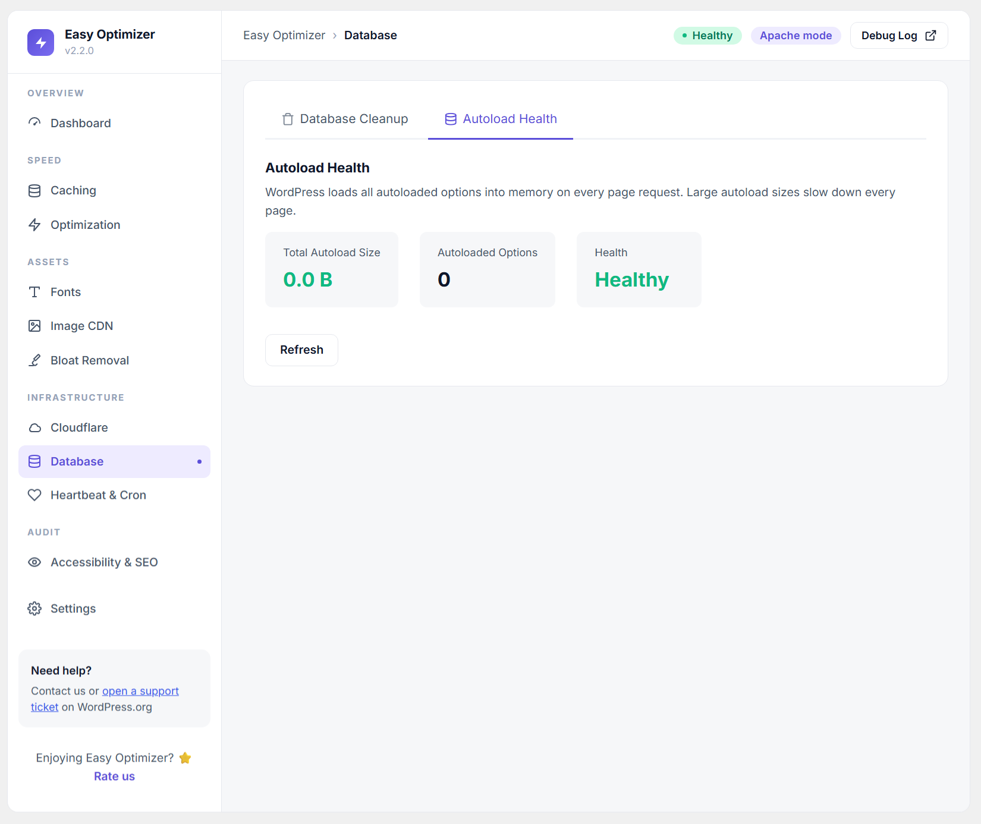This screenshot has width=981, height=824.
Task: Click the Database breadcrumb text
Action: point(370,35)
